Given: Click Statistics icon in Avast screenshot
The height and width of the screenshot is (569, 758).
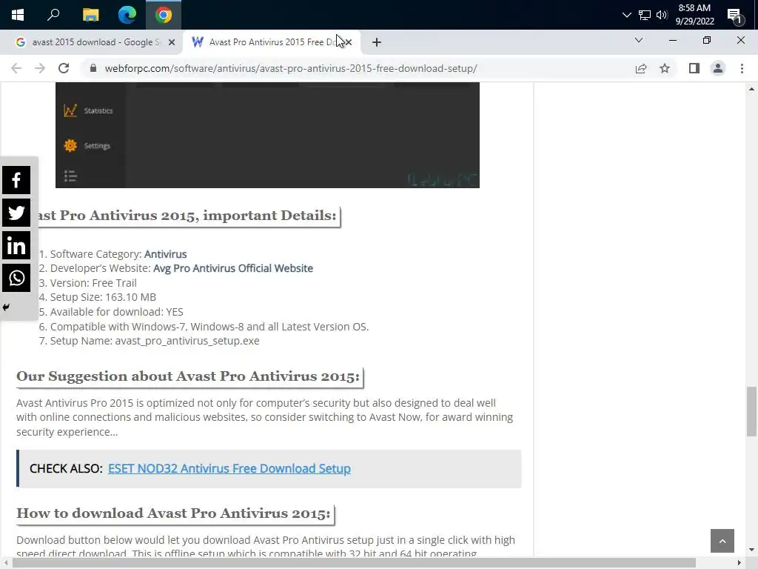Looking at the screenshot, I should [70, 110].
